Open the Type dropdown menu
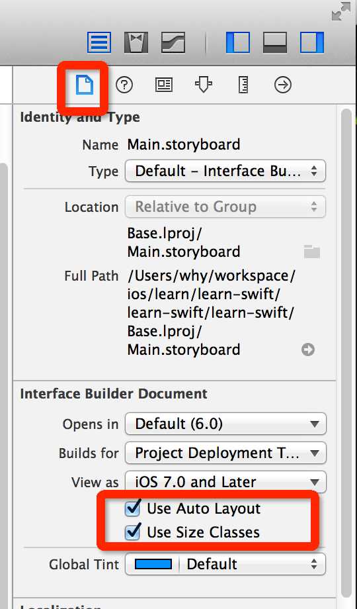Screen dimensions: 357x609 point(225,171)
